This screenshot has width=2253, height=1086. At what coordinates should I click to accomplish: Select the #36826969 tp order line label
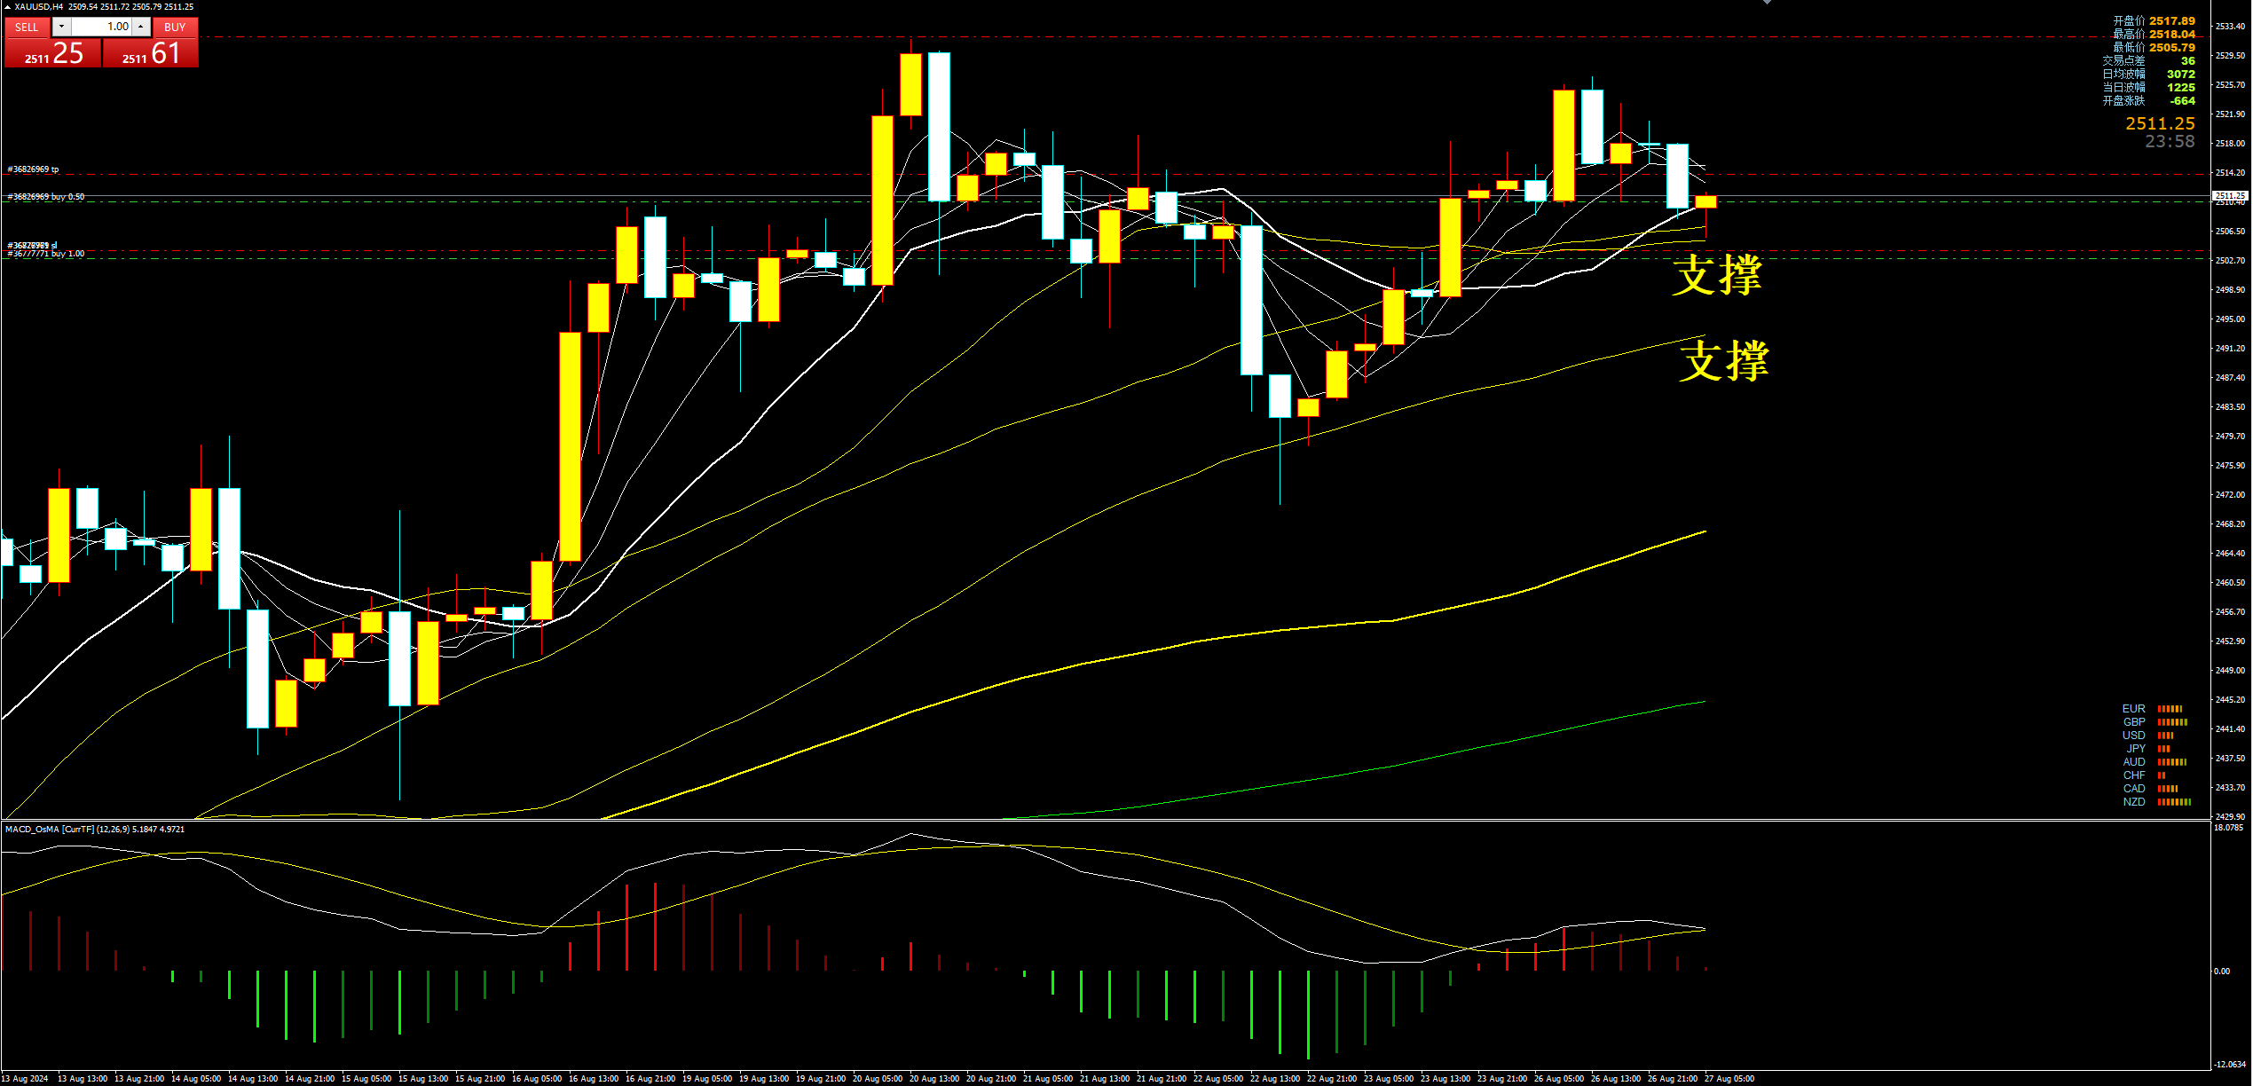pyautogui.click(x=33, y=169)
